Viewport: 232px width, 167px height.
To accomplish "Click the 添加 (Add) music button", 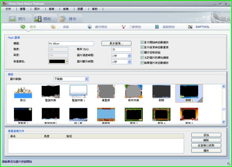I will tap(206, 135).
